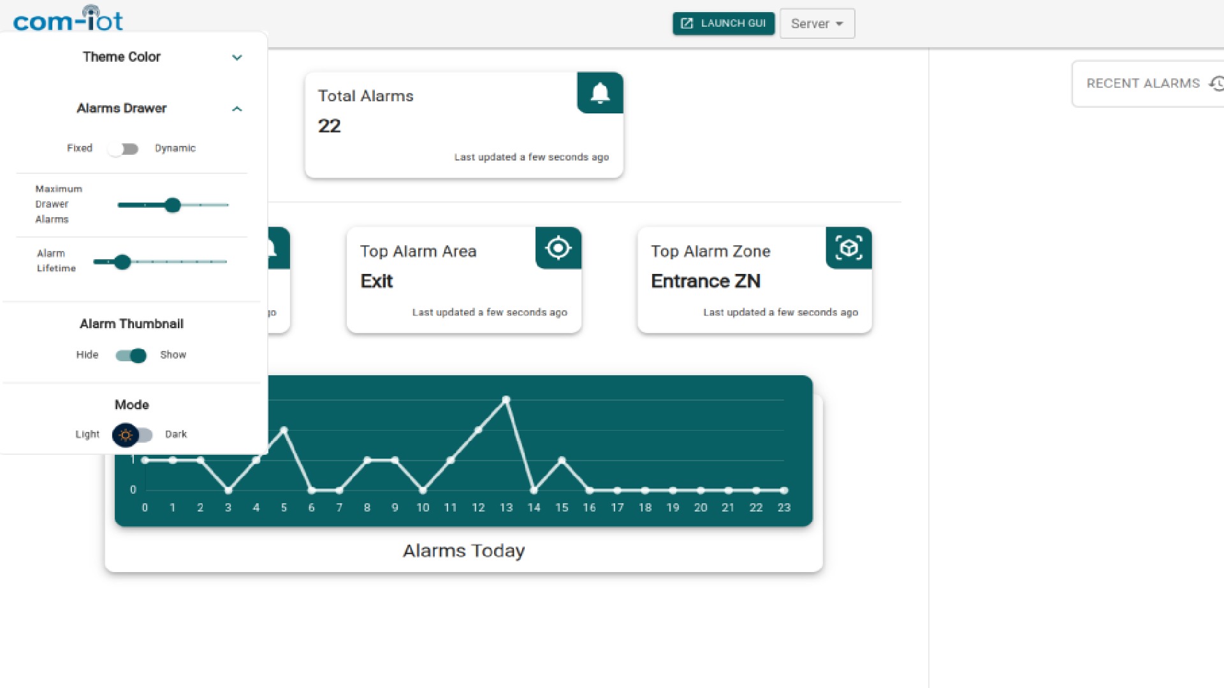Click the chart data point at hour 5

(x=284, y=430)
